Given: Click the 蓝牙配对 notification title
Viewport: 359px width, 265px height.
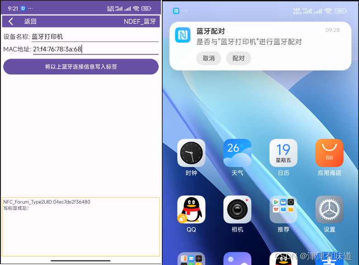Looking at the screenshot, I should pyautogui.click(x=210, y=31).
